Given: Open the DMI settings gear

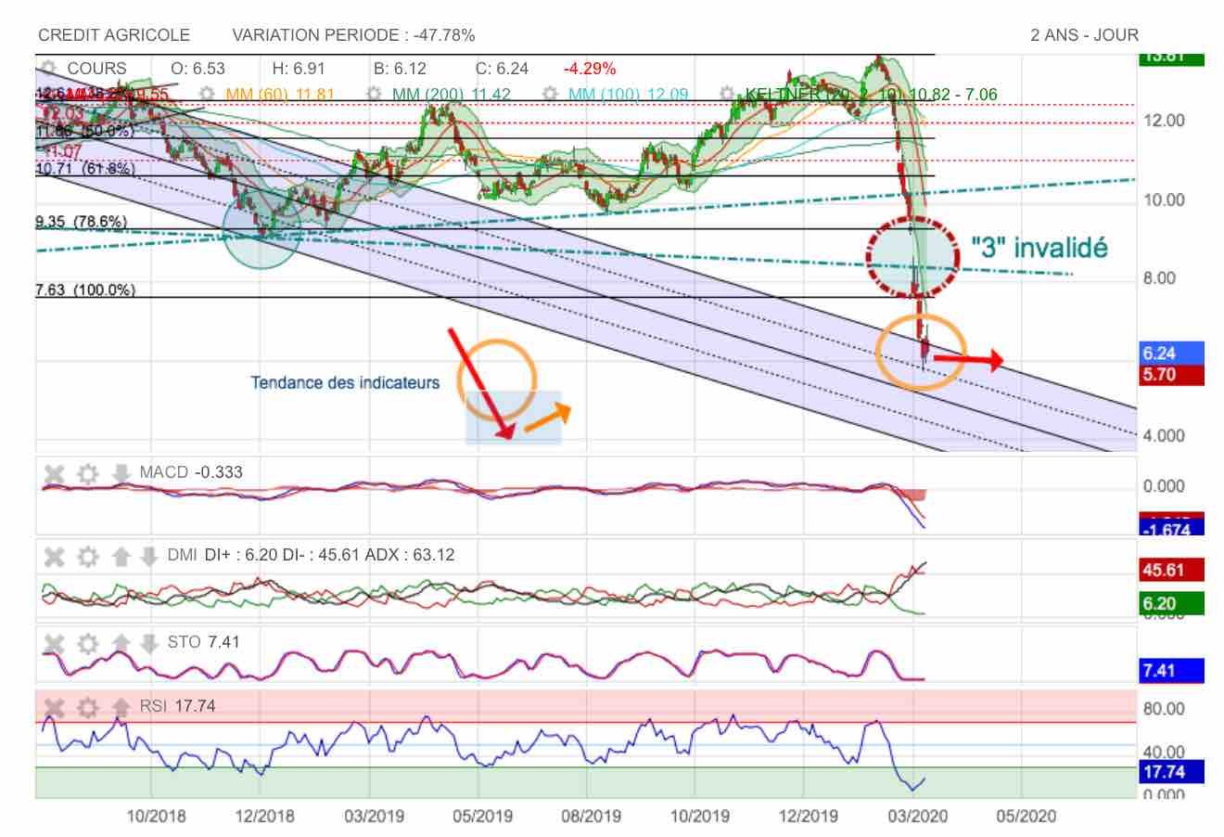Looking at the screenshot, I should click(x=88, y=557).
